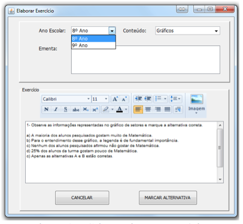
Task: Toggle left text alignment
Action: click(x=138, y=109)
